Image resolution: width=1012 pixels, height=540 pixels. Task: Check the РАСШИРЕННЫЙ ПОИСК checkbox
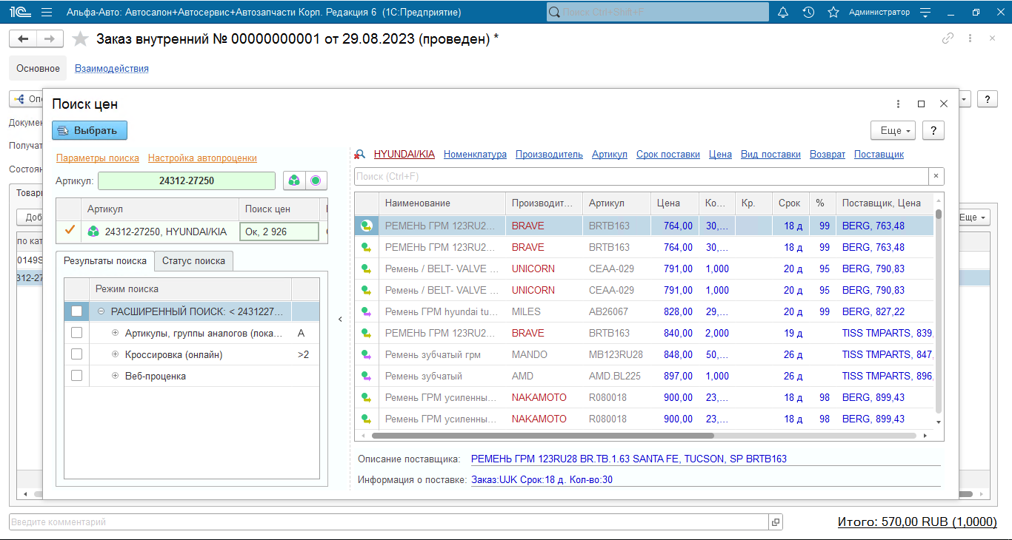[x=76, y=311]
